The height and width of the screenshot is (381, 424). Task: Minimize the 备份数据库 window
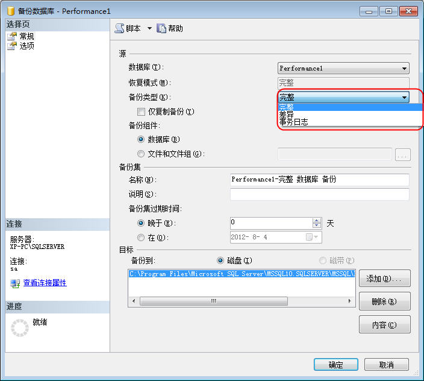click(369, 11)
